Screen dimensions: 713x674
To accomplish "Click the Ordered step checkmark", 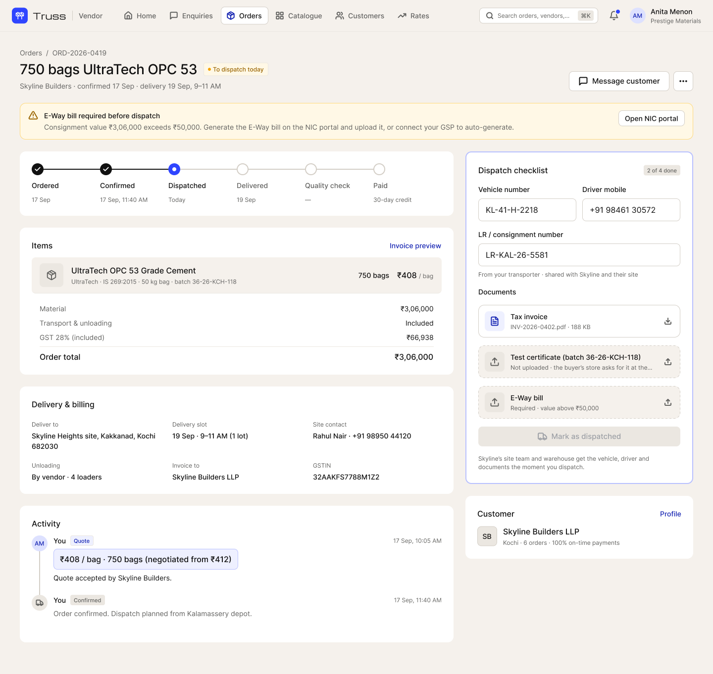I will tap(38, 169).
